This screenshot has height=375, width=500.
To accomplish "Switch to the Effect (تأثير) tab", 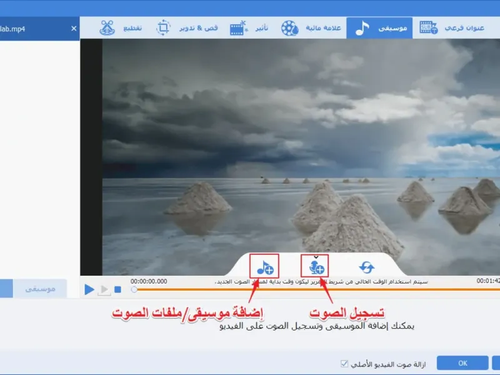I will coord(249,28).
